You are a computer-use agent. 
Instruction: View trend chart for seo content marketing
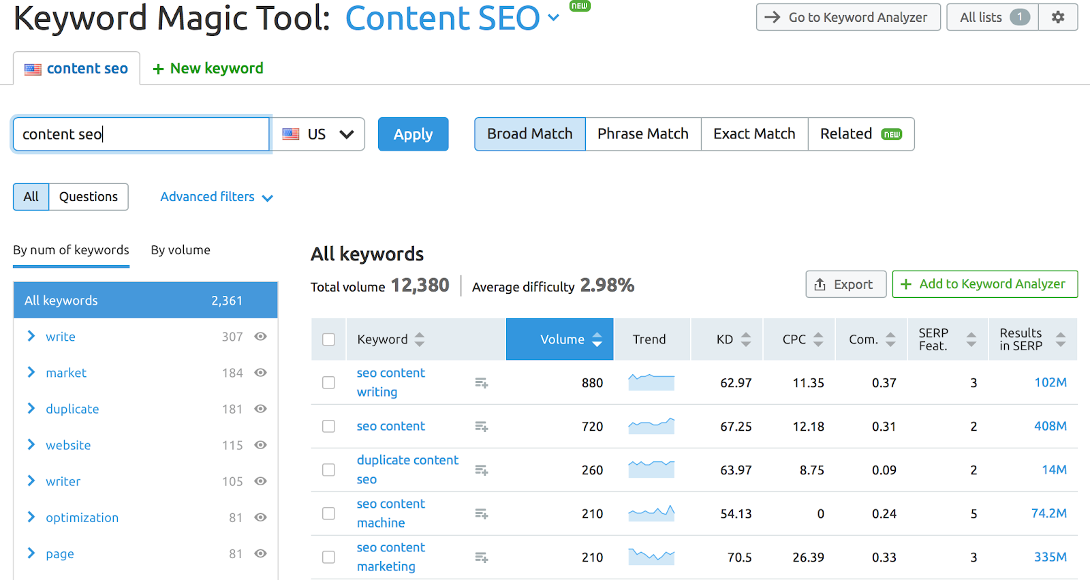pos(651,556)
